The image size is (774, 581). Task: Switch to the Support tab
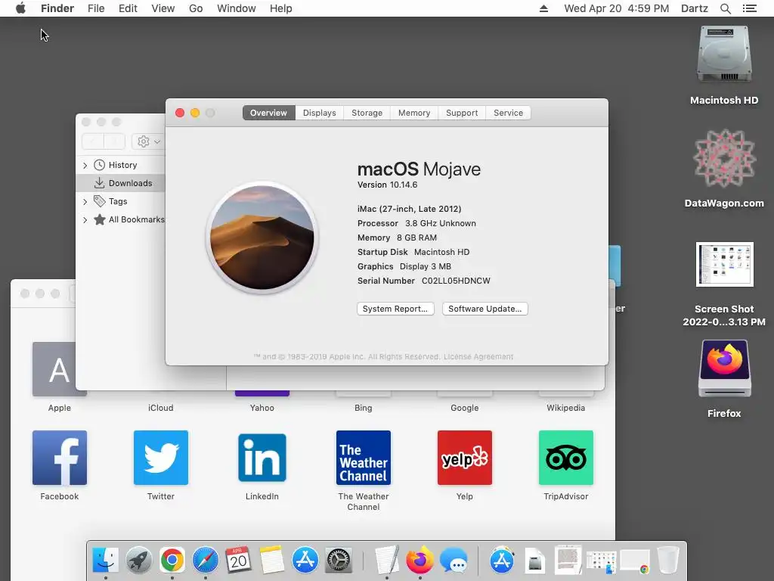tap(462, 113)
